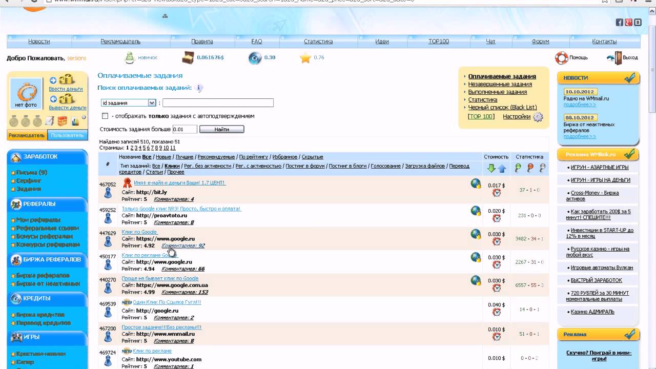Screen dimensions: 656x369
Task: Open Письма (9) in sidebar
Action: click(x=32, y=173)
